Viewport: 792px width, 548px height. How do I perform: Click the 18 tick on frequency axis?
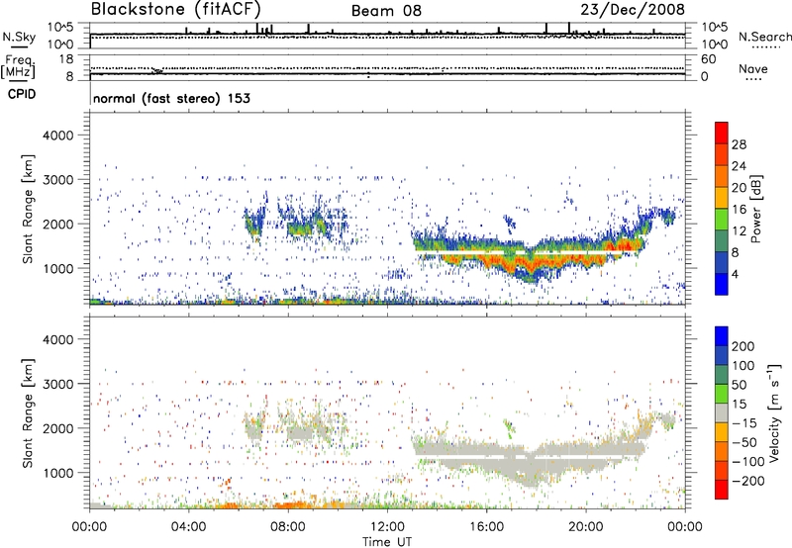point(67,59)
